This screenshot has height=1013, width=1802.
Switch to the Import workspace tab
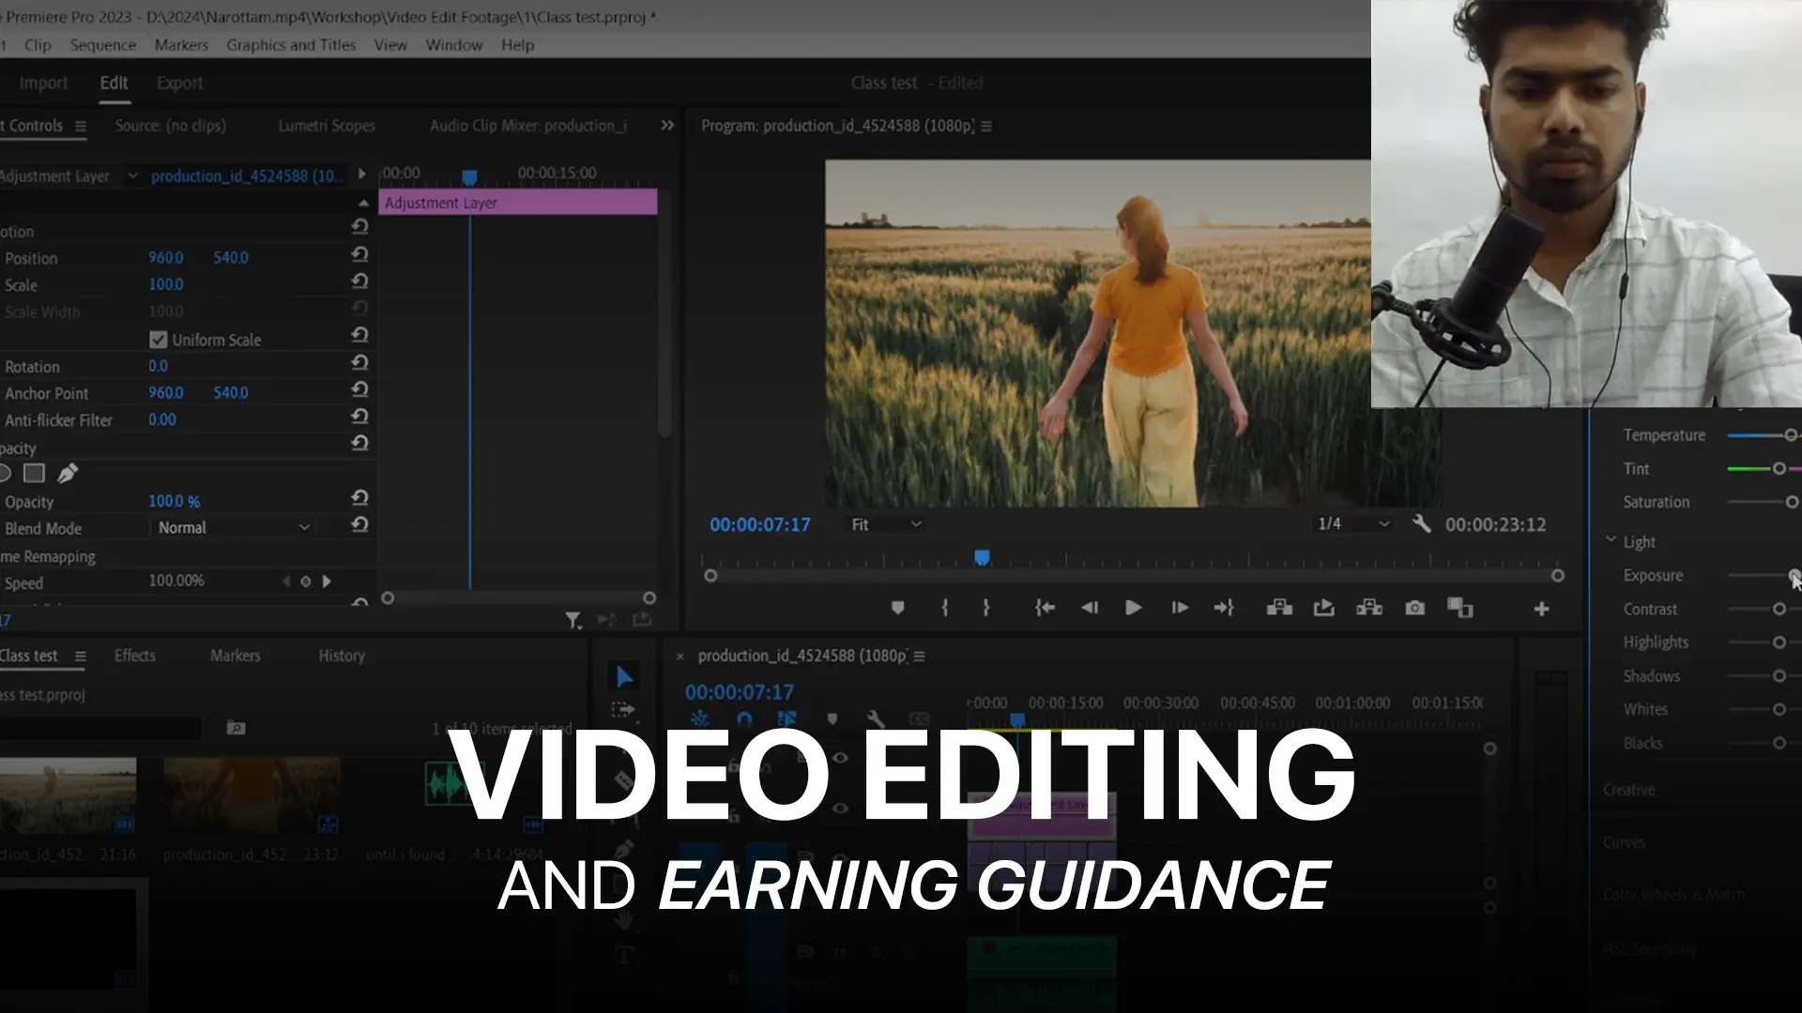pyautogui.click(x=43, y=83)
